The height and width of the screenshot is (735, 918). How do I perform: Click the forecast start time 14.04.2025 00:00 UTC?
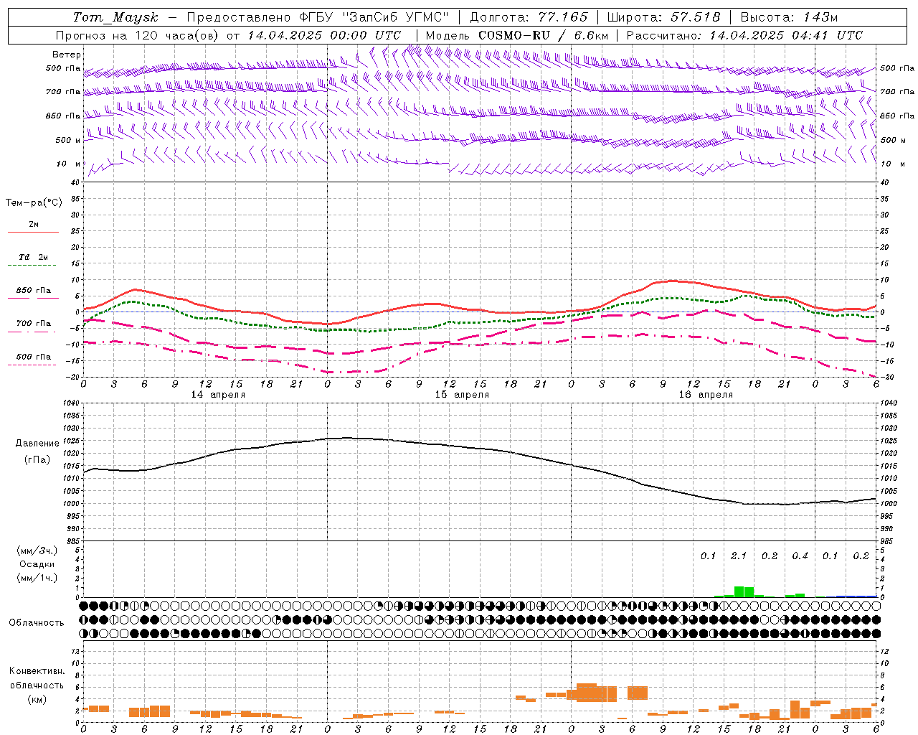tap(324, 35)
